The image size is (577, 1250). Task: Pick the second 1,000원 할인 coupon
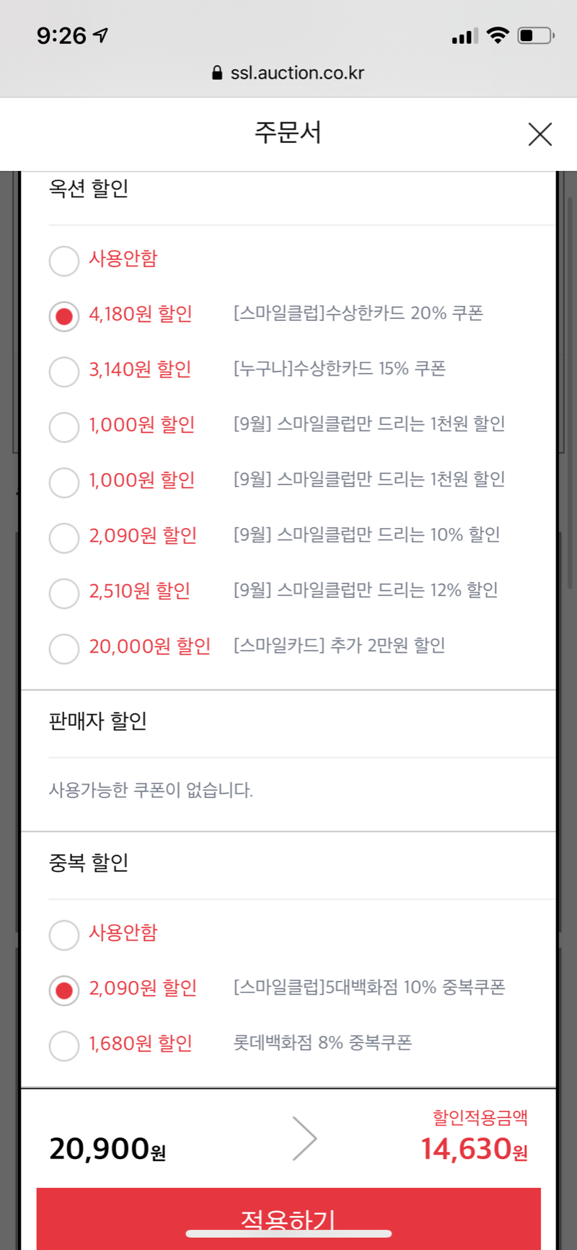[64, 482]
